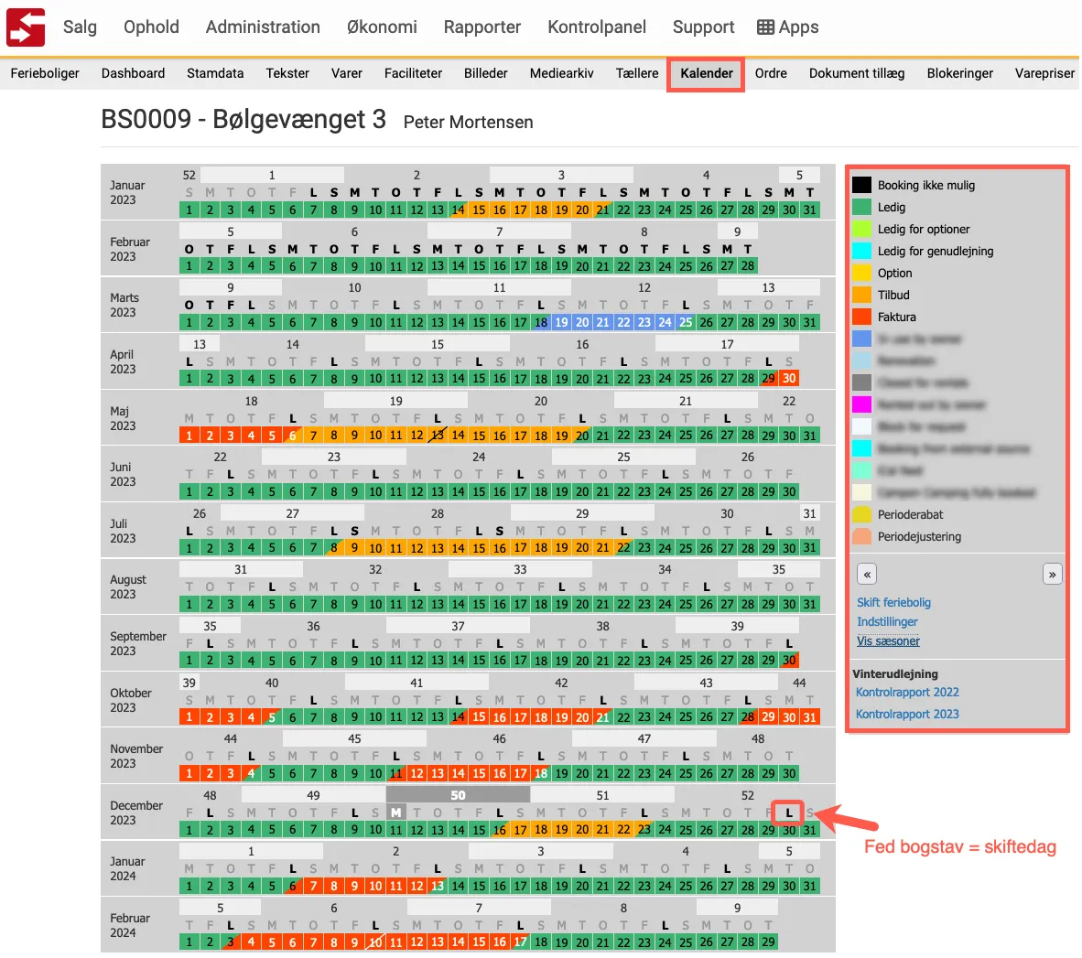This screenshot has width=1082, height=958.
Task: Click the black Booking ikke mulig swatch
Action: pos(861,185)
